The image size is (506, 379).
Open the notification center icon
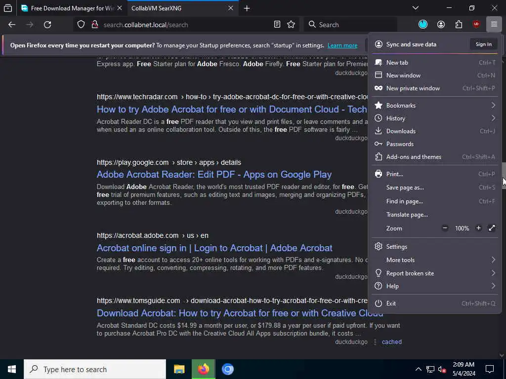pos(490,369)
